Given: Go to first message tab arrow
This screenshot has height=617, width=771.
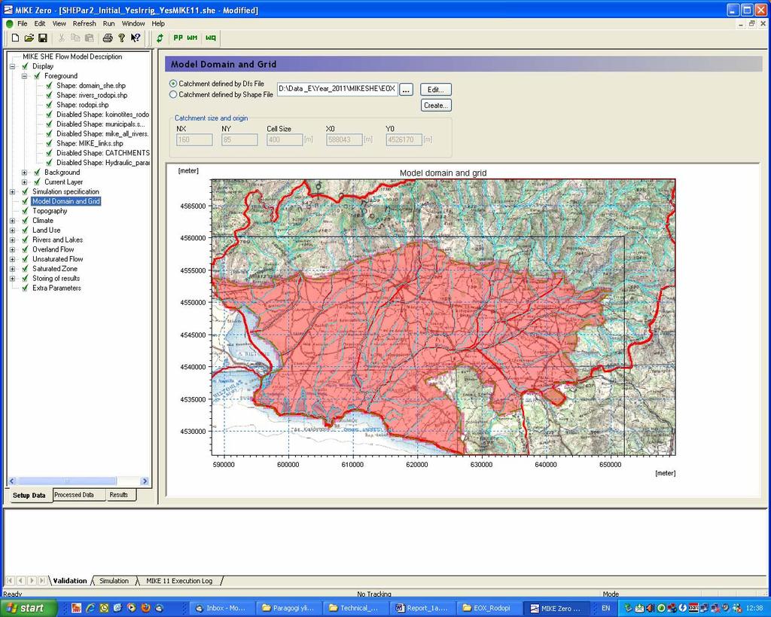Looking at the screenshot, I should coord(9,581).
